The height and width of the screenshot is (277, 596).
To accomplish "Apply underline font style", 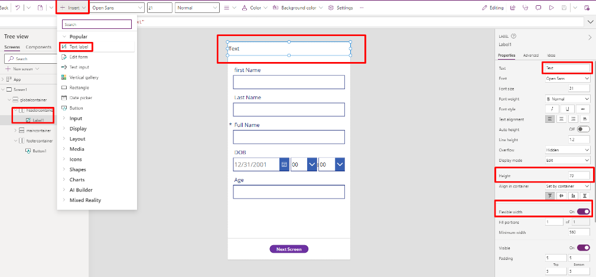I will click(x=568, y=109).
